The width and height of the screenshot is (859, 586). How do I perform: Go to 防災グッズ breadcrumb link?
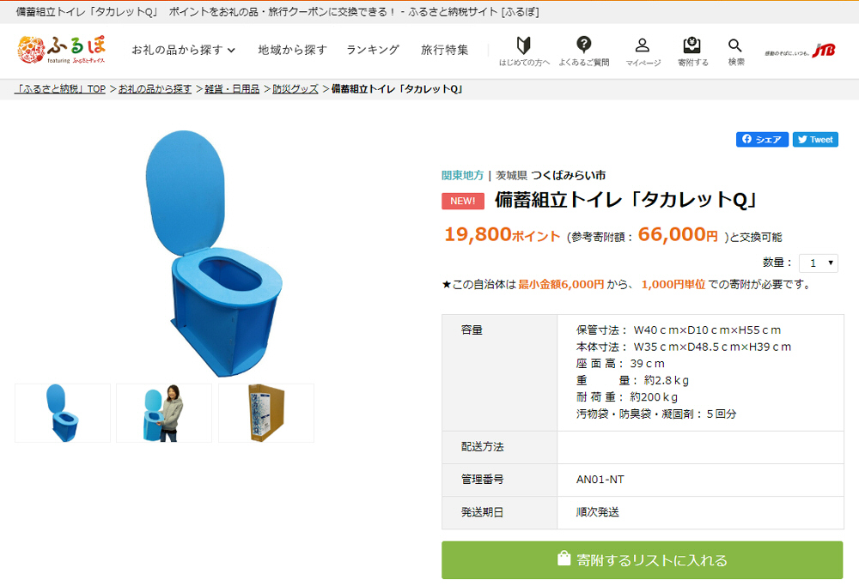click(295, 88)
